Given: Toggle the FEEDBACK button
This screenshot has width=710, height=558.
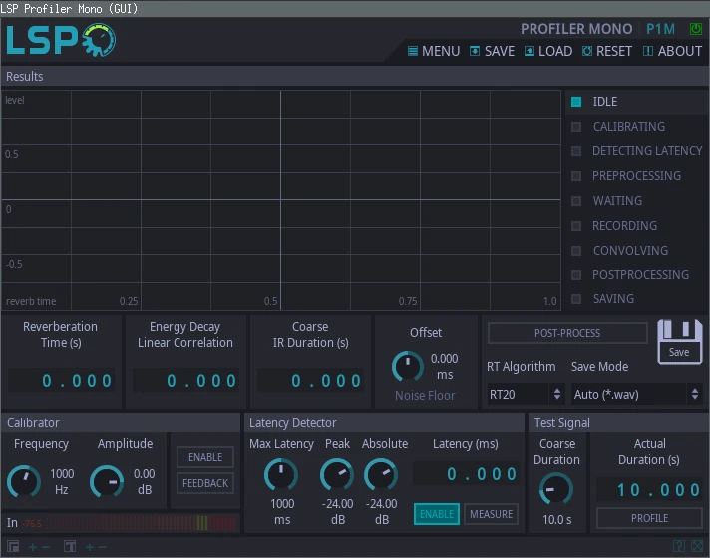Looking at the screenshot, I should 205,483.
